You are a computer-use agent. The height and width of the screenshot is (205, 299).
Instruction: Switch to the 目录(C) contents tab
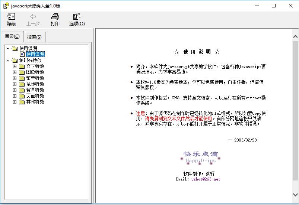pos(12,36)
